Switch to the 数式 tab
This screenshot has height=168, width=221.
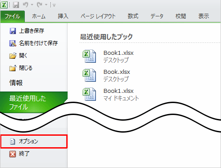point(133,16)
